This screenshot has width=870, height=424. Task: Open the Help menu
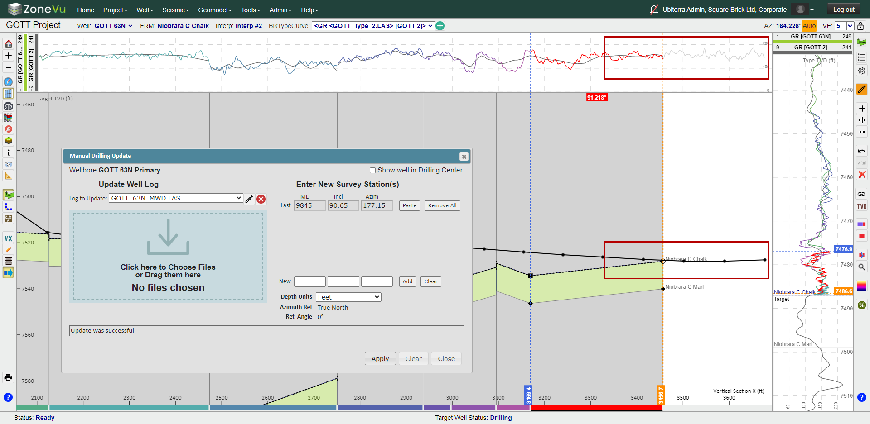tap(309, 10)
